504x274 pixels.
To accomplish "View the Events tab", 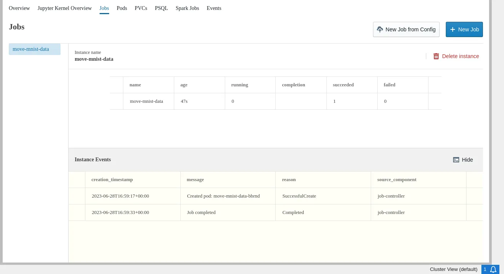I will 214,8.
